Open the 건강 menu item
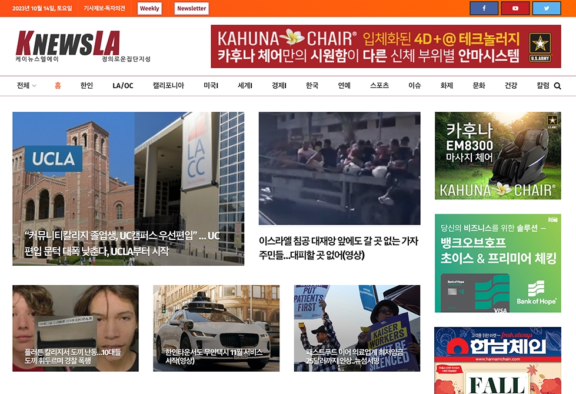Screen dimensions: 576x394 (x=511, y=85)
